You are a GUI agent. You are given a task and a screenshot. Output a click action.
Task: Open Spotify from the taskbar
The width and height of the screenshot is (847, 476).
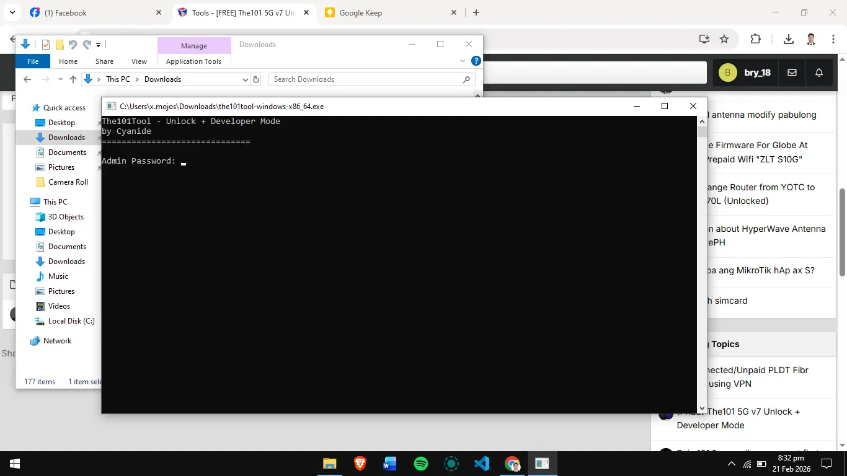[x=420, y=464]
